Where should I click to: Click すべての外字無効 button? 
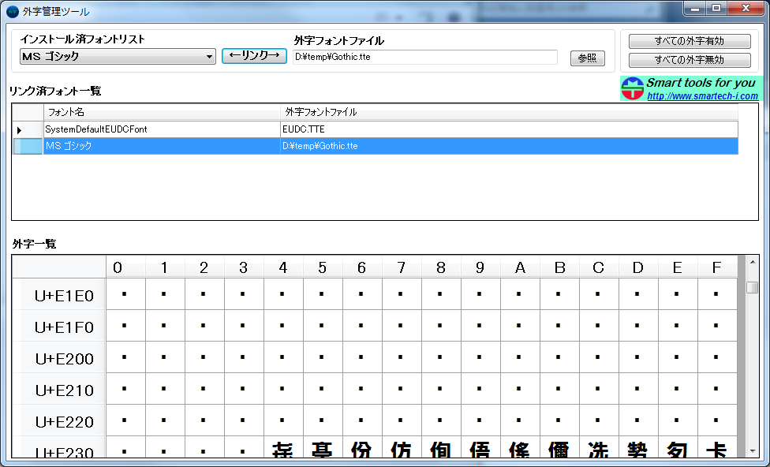[x=689, y=60]
